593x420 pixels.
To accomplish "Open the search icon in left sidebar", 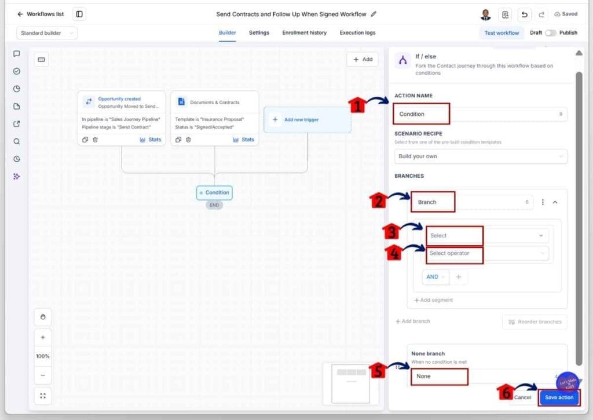I will [x=17, y=141].
